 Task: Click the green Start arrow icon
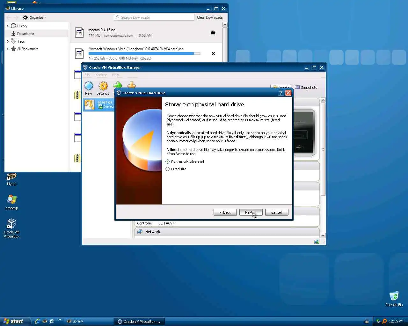(117, 85)
